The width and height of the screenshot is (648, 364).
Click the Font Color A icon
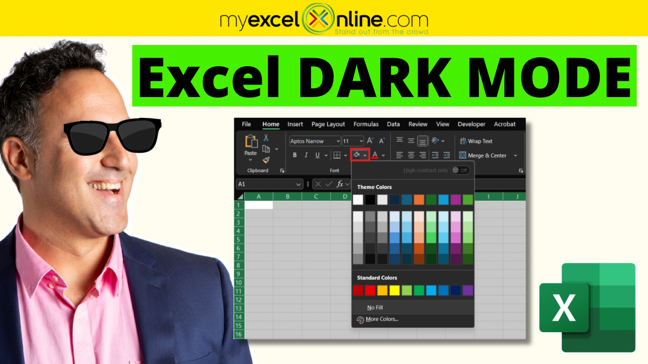(375, 155)
